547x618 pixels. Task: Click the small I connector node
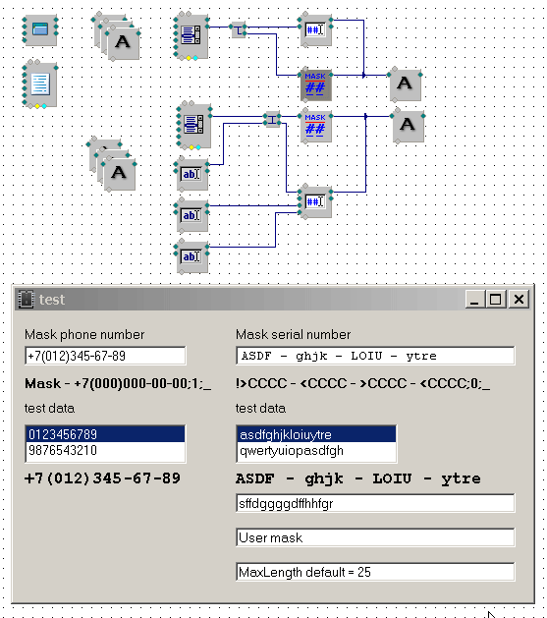272,120
